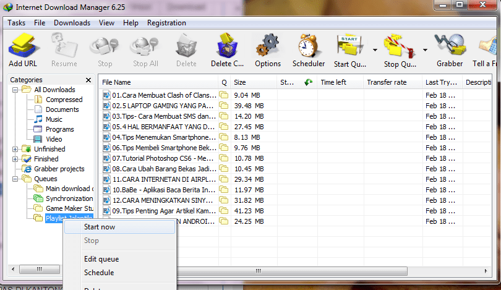Select file 01.Cara Membuat Clash of Clans
Image resolution: width=501 pixels, height=290 pixels.
click(x=164, y=95)
